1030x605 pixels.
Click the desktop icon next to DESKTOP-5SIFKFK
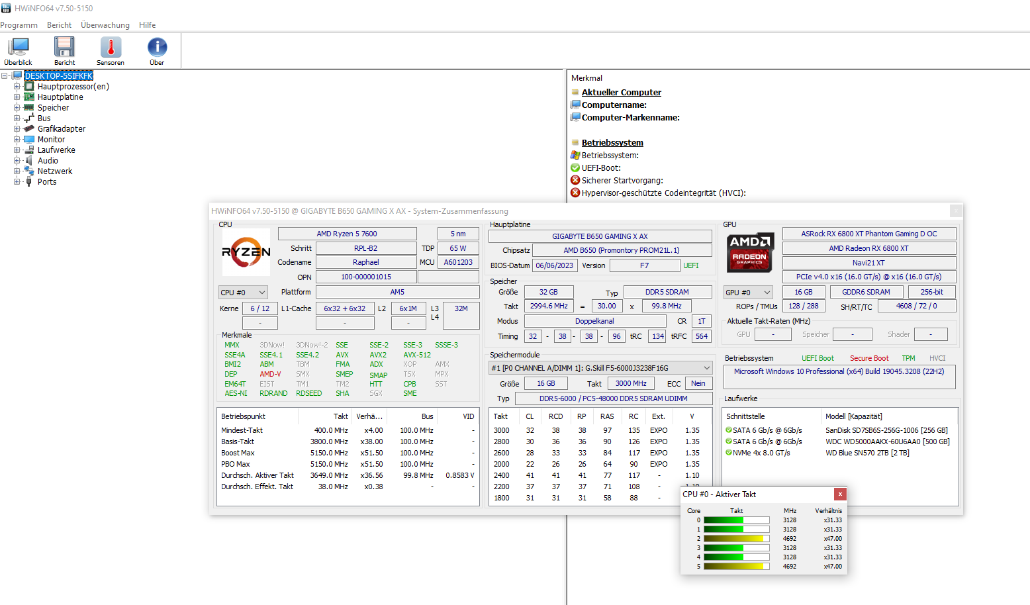pyautogui.click(x=18, y=76)
